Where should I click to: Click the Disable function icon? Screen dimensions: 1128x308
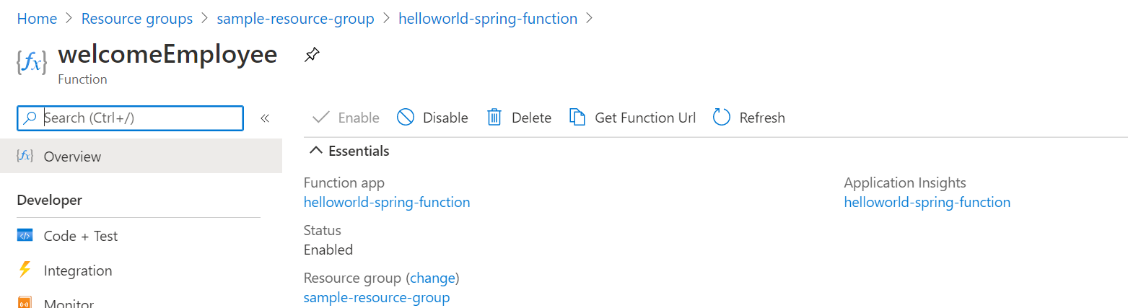[x=406, y=118]
